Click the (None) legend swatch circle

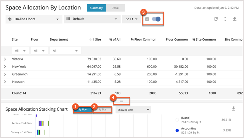[177, 120]
